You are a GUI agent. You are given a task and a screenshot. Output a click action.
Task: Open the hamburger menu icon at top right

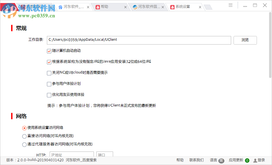tap(230, 5)
